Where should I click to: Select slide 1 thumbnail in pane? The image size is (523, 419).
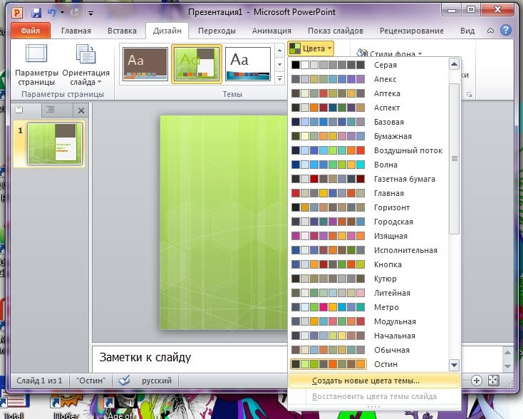point(55,144)
